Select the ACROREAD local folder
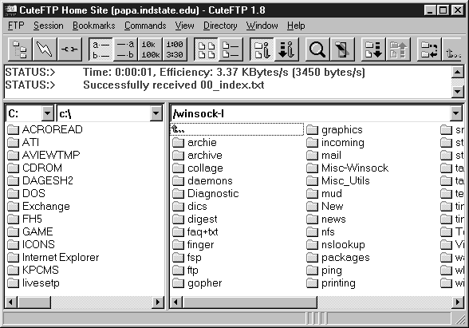469x328 pixels. point(45,129)
